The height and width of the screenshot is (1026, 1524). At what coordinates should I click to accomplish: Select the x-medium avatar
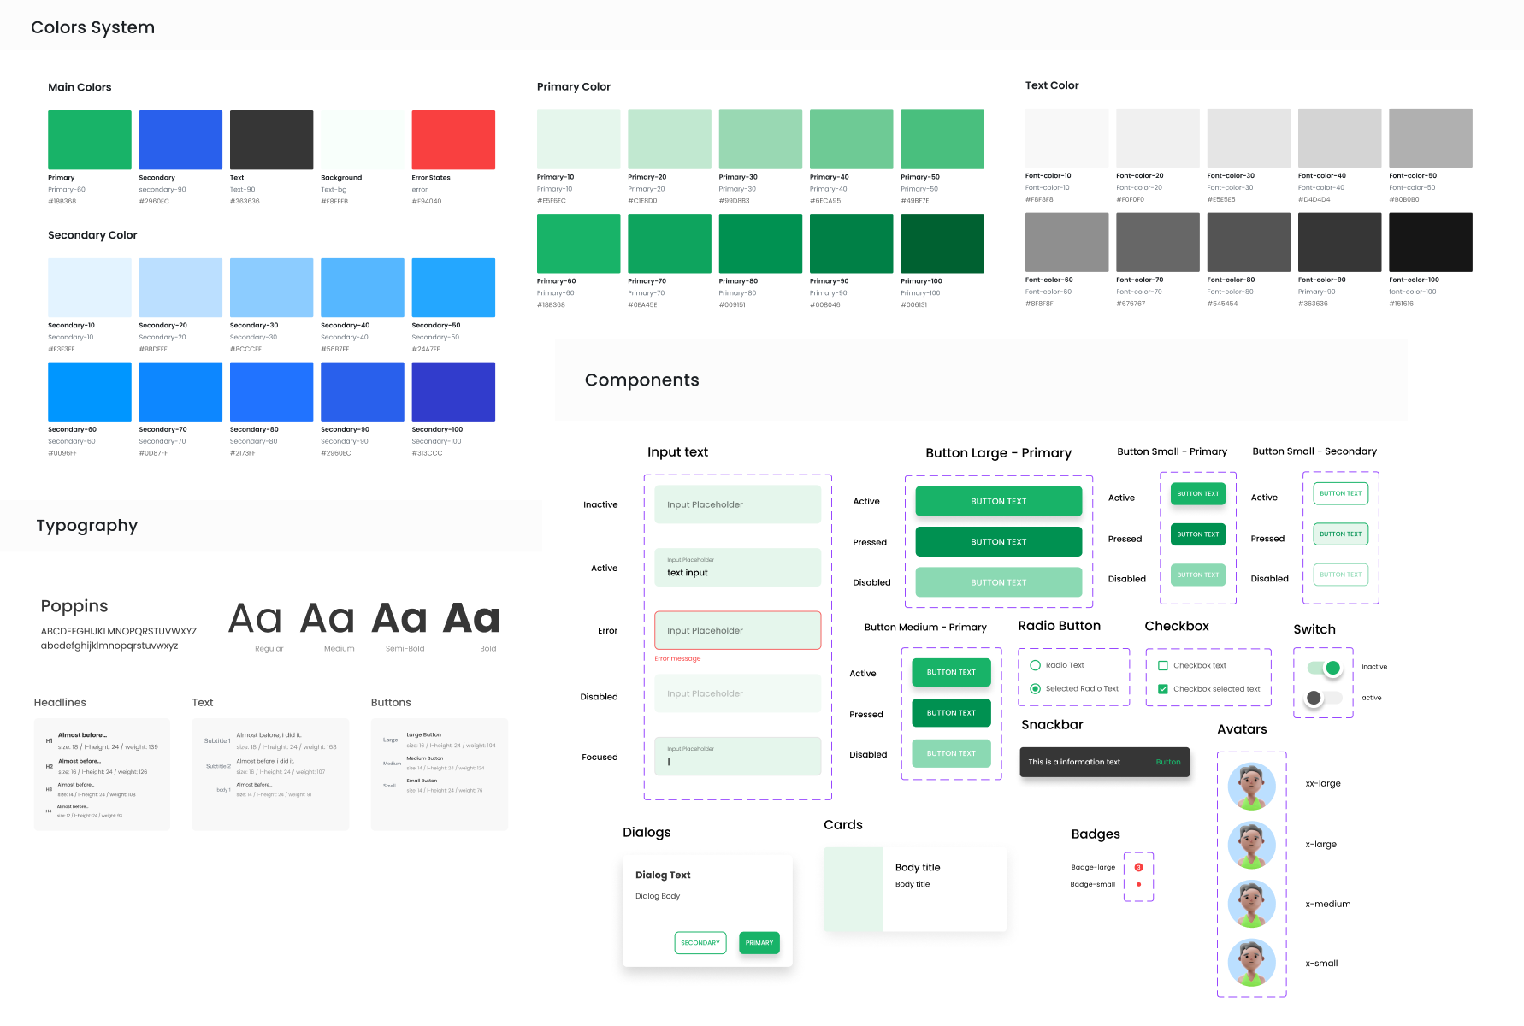tap(1251, 904)
